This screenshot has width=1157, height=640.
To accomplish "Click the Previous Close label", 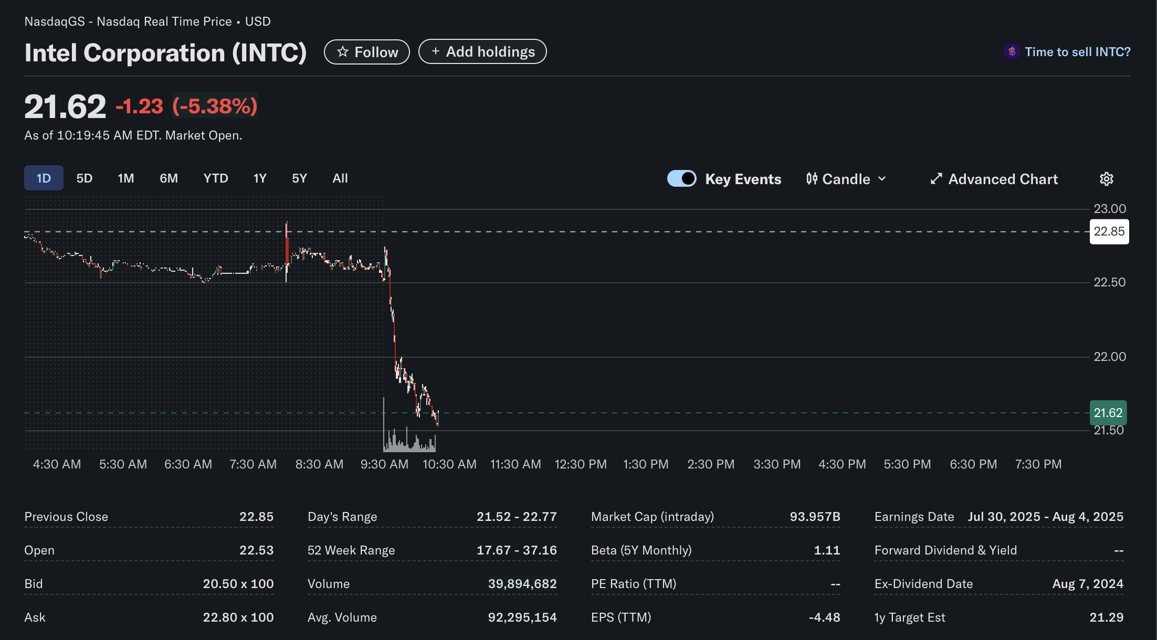I will 66,517.
